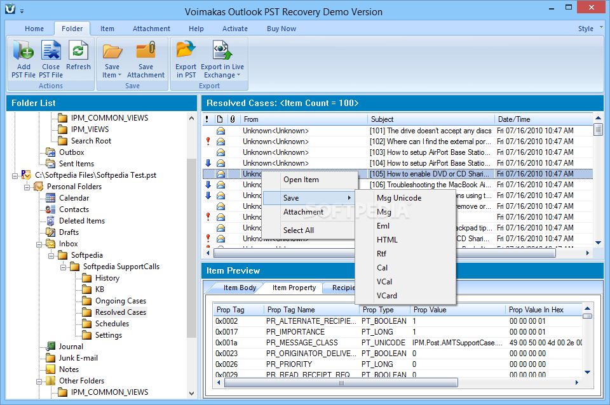Sort items by the Date/Time column

[x=544, y=119]
